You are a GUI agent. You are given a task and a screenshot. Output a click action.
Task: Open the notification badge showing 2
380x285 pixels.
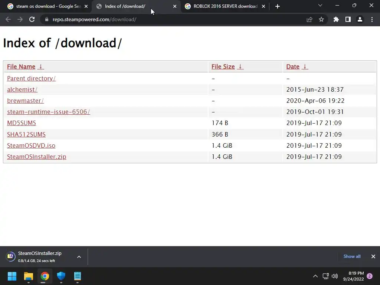370,276
